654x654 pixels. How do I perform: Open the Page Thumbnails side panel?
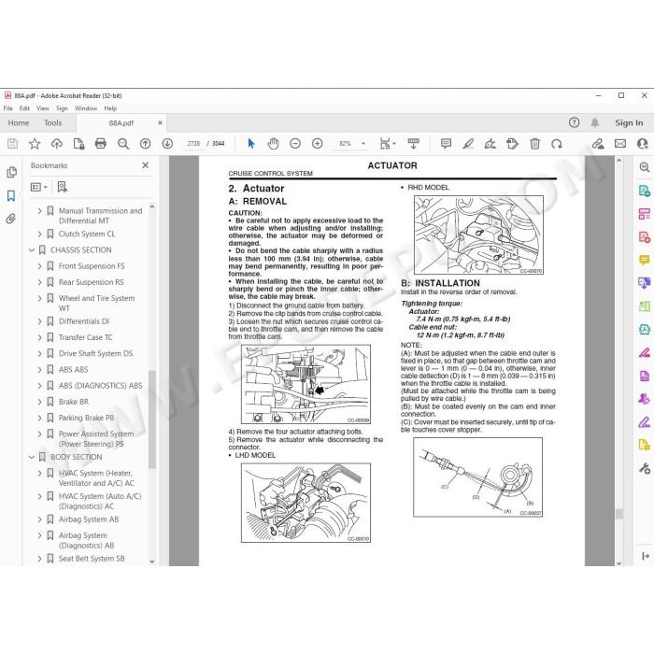[11, 172]
